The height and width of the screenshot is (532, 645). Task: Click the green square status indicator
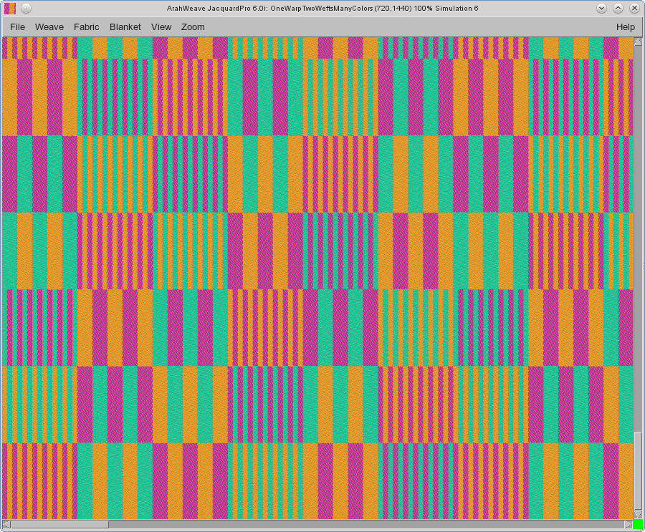638,524
